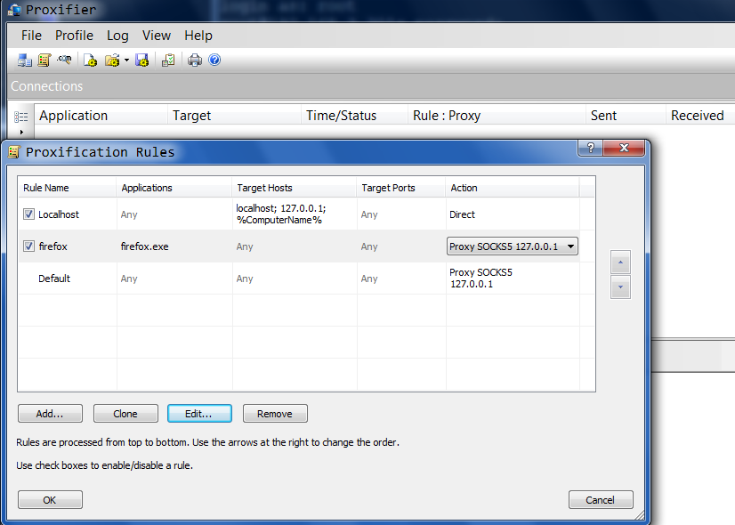Click the Proxifier title bar app icon

tap(14, 10)
